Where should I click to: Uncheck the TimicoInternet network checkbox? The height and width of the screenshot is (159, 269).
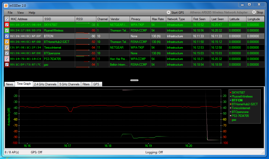point(7,48)
